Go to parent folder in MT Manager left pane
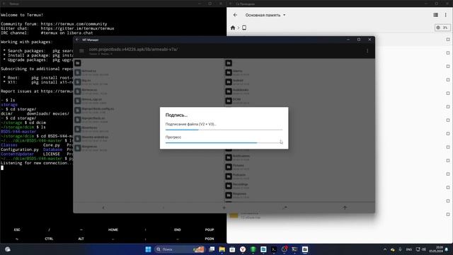453x255 pixels. pyautogui.click(x=78, y=63)
